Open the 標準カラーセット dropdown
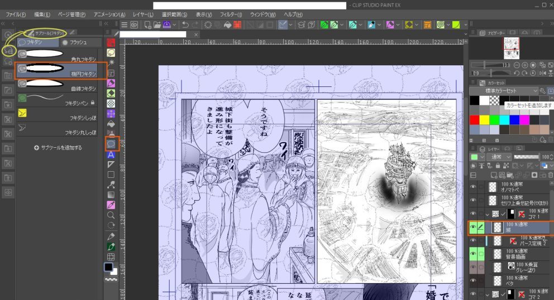This screenshot has height=300, width=554. 504,91
